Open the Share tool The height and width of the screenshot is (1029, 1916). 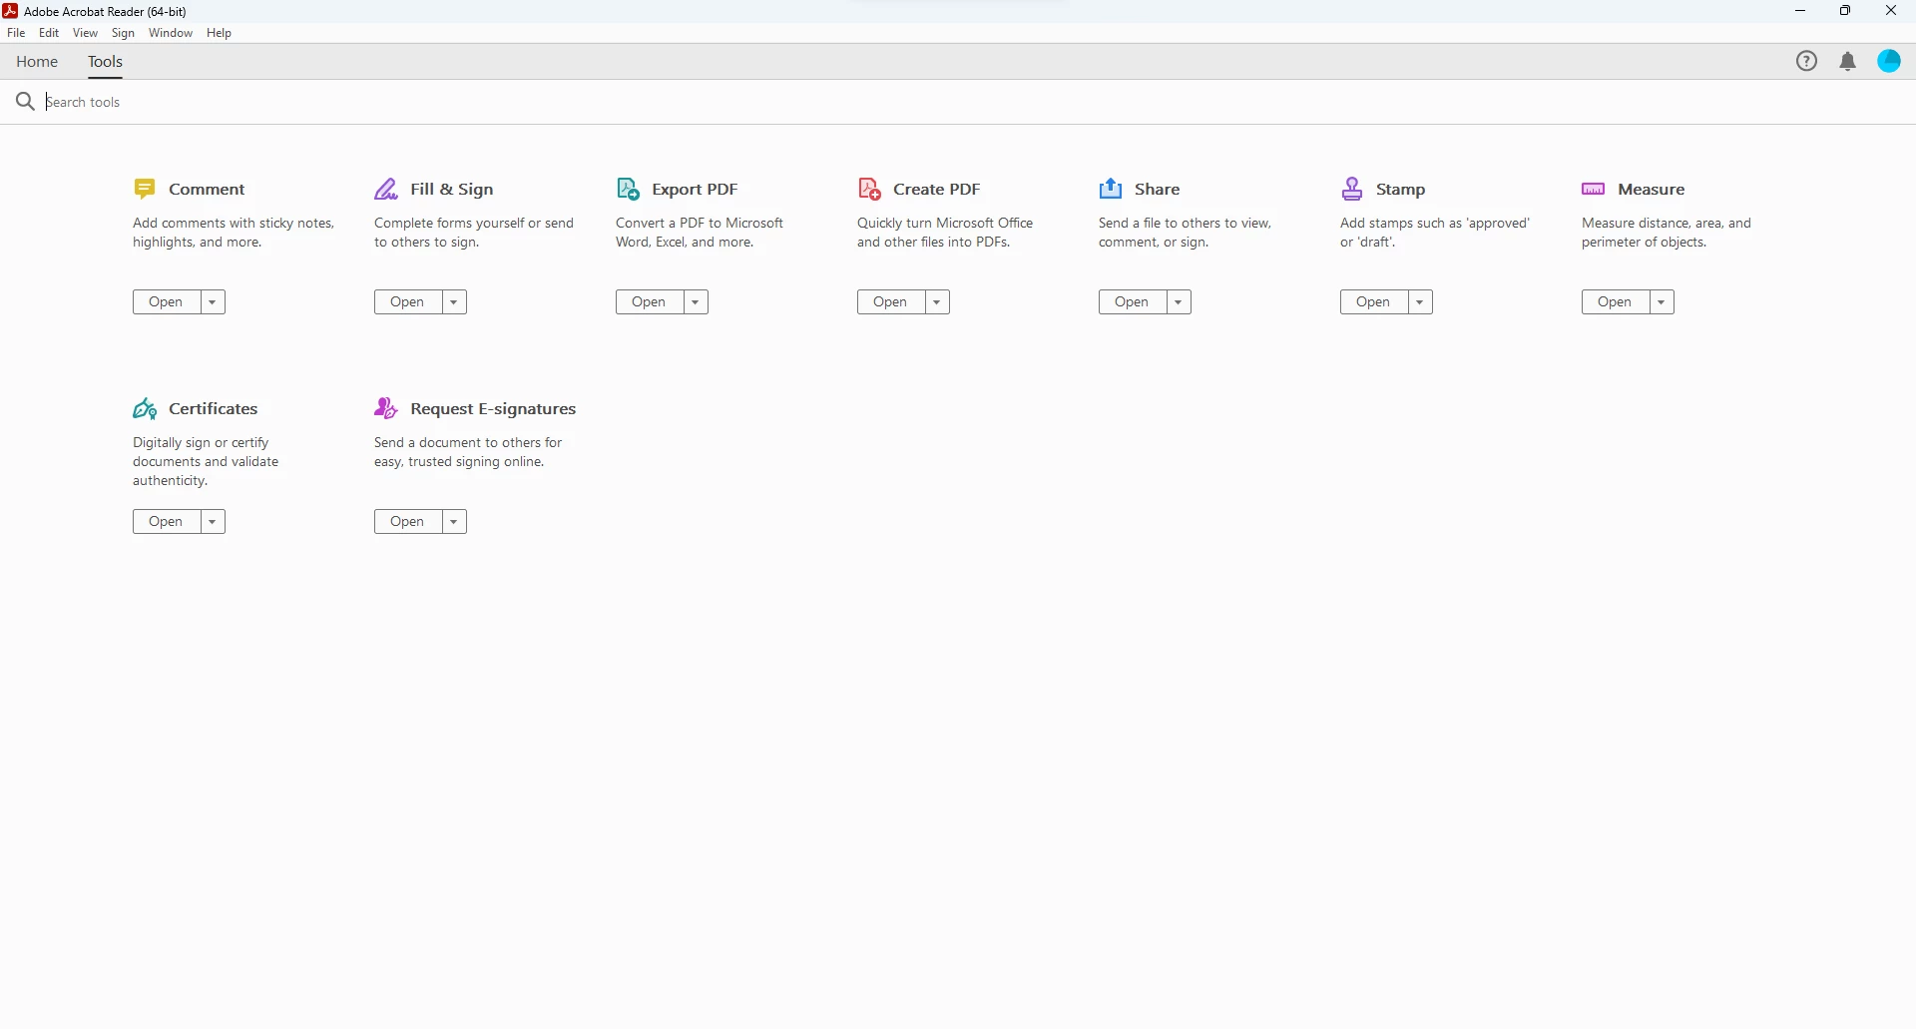1133,302
